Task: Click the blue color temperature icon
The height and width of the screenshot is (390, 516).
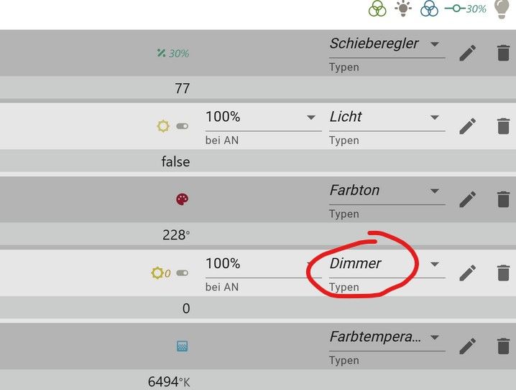Action: coord(182,346)
